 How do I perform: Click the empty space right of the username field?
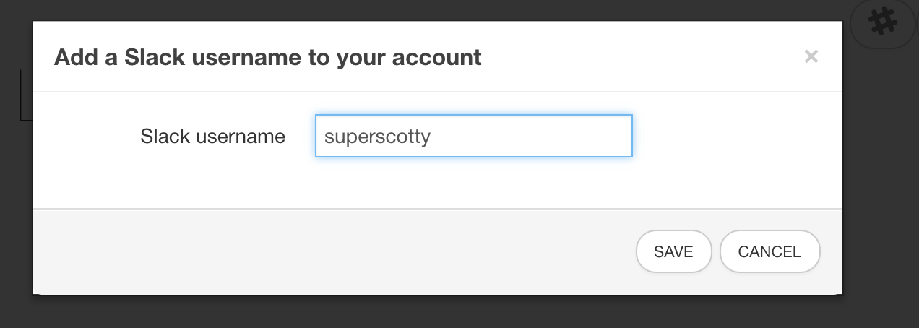point(737,136)
